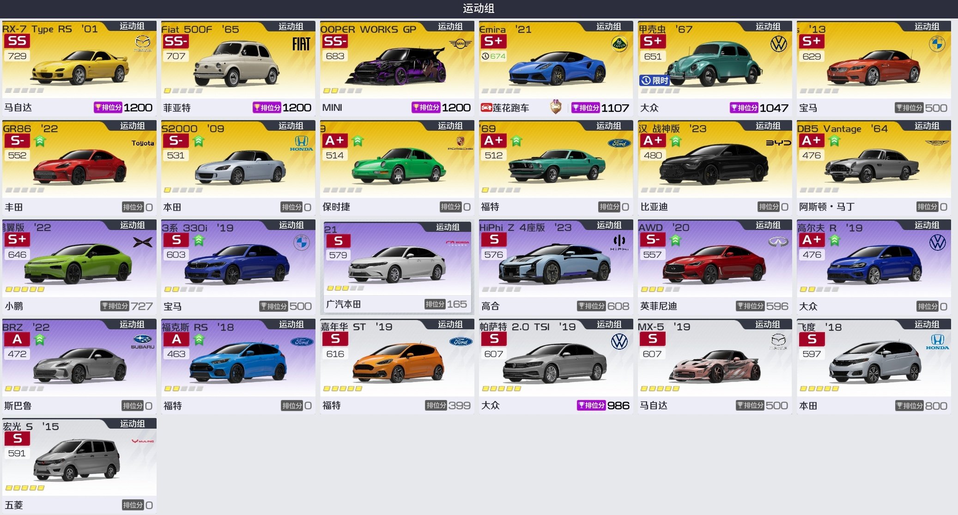Click the Subaru logo on BRZ card
This screenshot has height=515, width=958.
pyautogui.click(x=142, y=342)
